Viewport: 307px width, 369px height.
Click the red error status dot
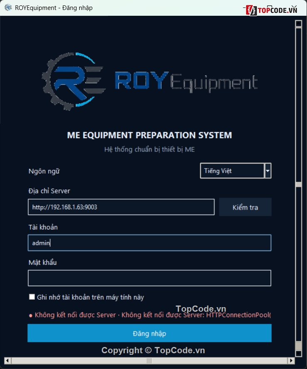click(31, 315)
